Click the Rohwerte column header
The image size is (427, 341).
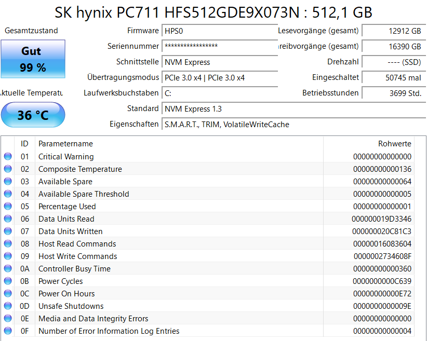[369, 144]
